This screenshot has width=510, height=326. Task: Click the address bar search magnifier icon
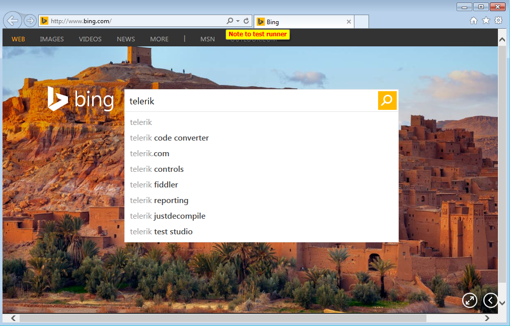pos(230,21)
